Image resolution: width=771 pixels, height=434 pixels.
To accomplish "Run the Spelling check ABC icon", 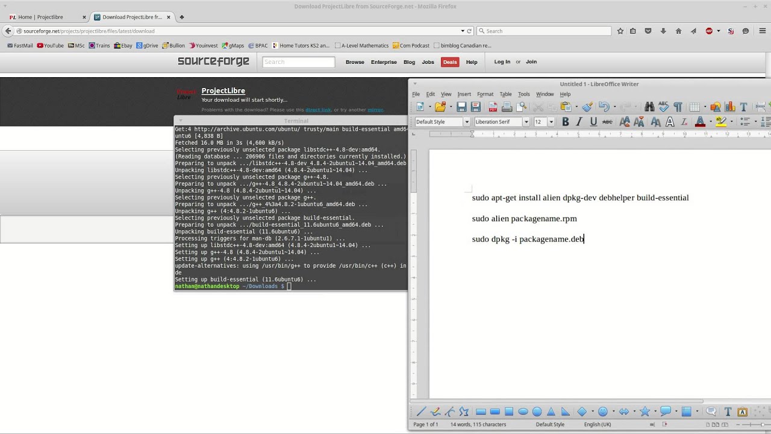I will pos(664,106).
